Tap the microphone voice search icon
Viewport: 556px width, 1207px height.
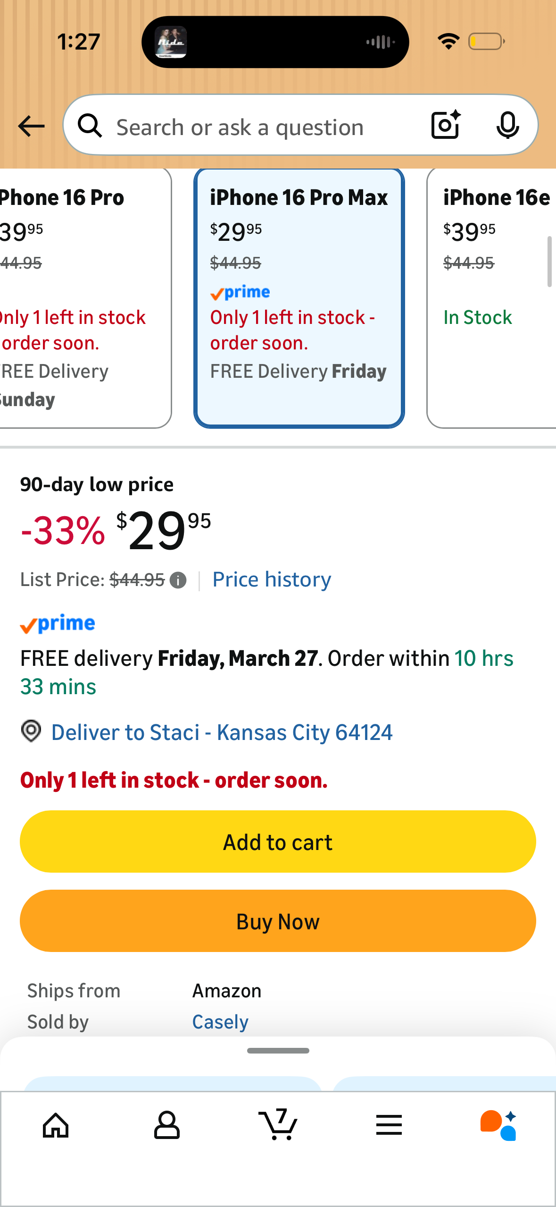click(x=508, y=126)
